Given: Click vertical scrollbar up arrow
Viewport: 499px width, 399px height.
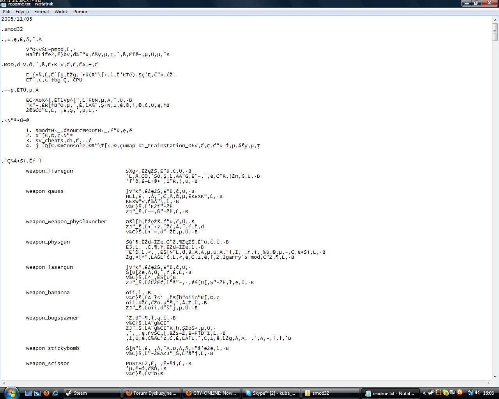Looking at the screenshot, I should 495,20.
